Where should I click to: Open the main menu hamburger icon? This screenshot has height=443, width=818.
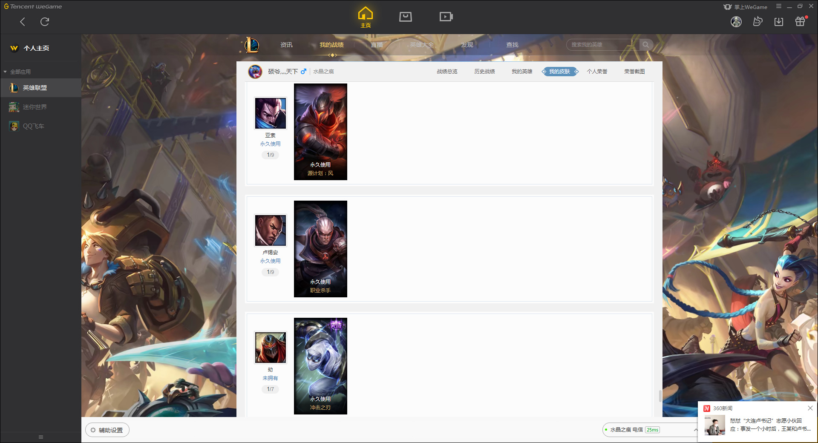click(x=779, y=6)
